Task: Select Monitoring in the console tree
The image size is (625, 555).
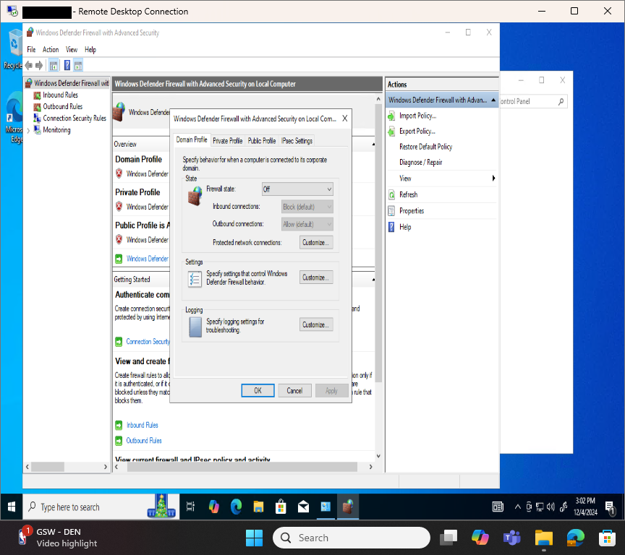Action: (56, 130)
